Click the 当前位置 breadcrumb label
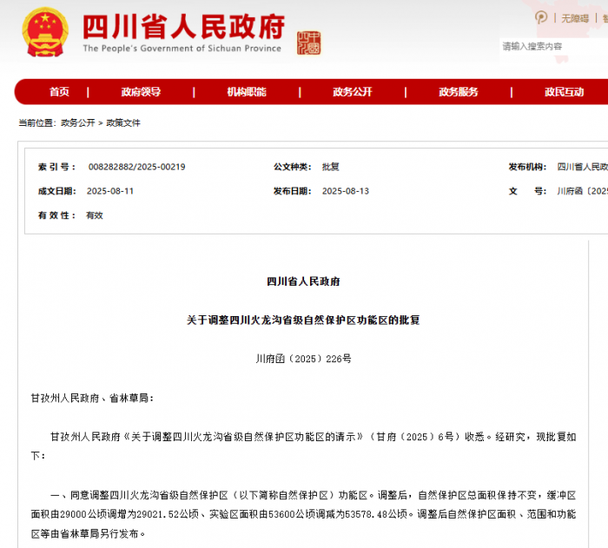 click(37, 123)
